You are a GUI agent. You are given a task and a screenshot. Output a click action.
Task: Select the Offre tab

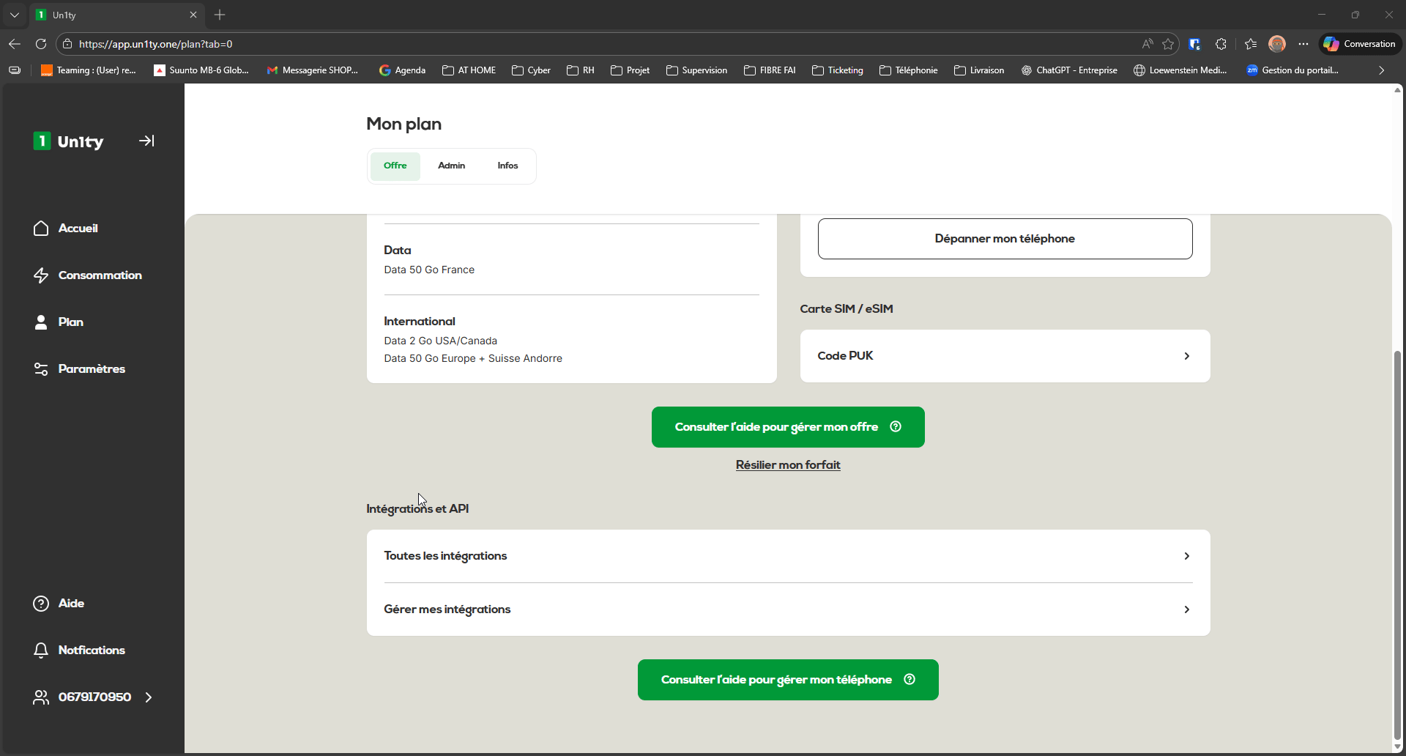[x=395, y=166]
